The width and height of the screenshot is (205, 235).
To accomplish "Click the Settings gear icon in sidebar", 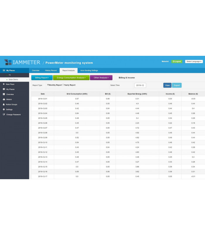I will tap(4, 109).
